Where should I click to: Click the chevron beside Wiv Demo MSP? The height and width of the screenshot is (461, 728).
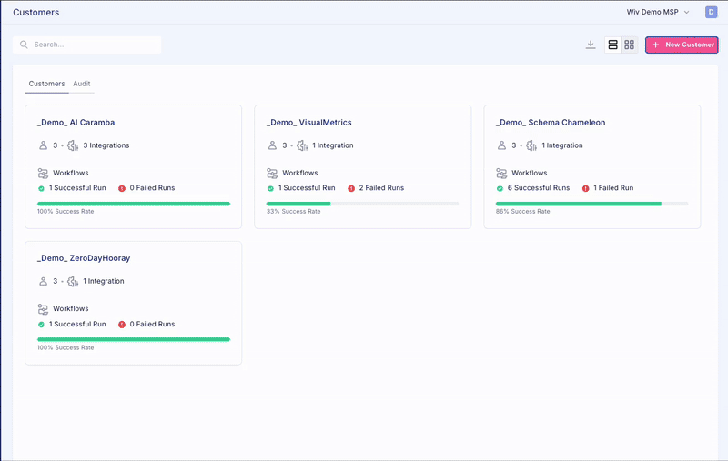point(687,12)
